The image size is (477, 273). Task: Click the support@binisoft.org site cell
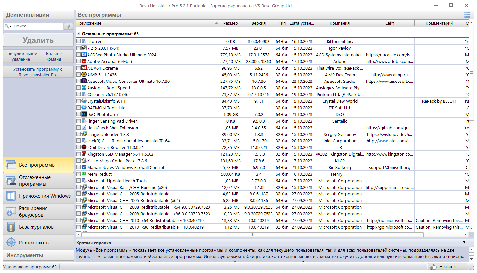(389, 168)
